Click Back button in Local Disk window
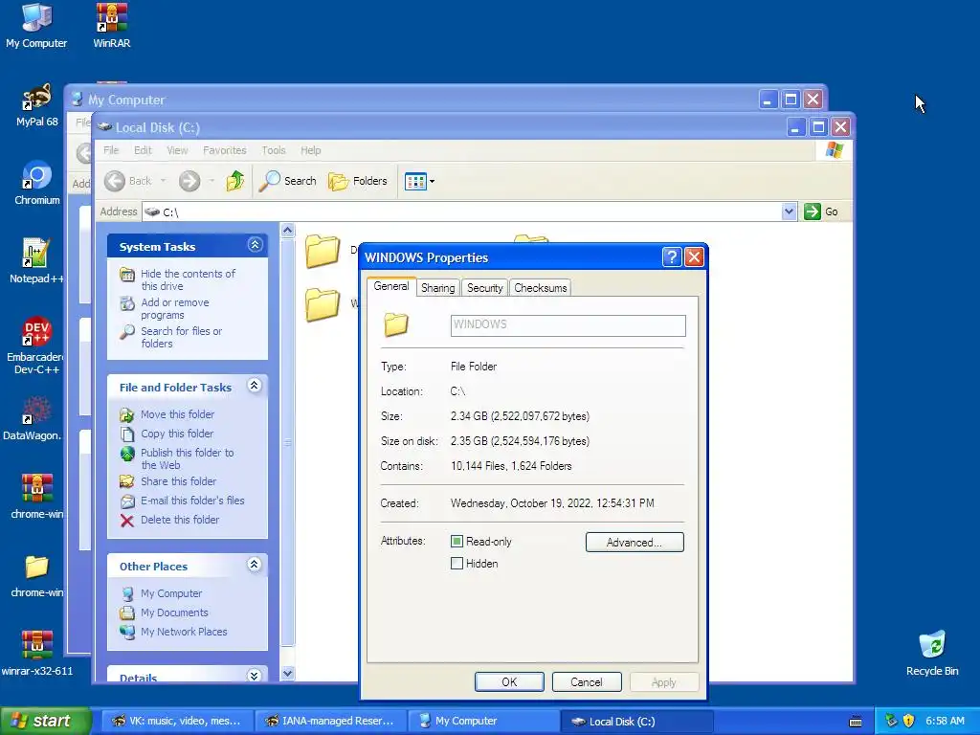 [127, 181]
